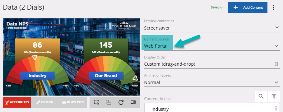The height and width of the screenshot is (112, 283).
Task: Click the Data NPS preview image
Action: (72, 57)
